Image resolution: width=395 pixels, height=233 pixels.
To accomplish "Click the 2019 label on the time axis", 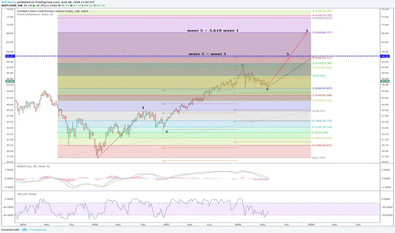I will tap(311, 225).
